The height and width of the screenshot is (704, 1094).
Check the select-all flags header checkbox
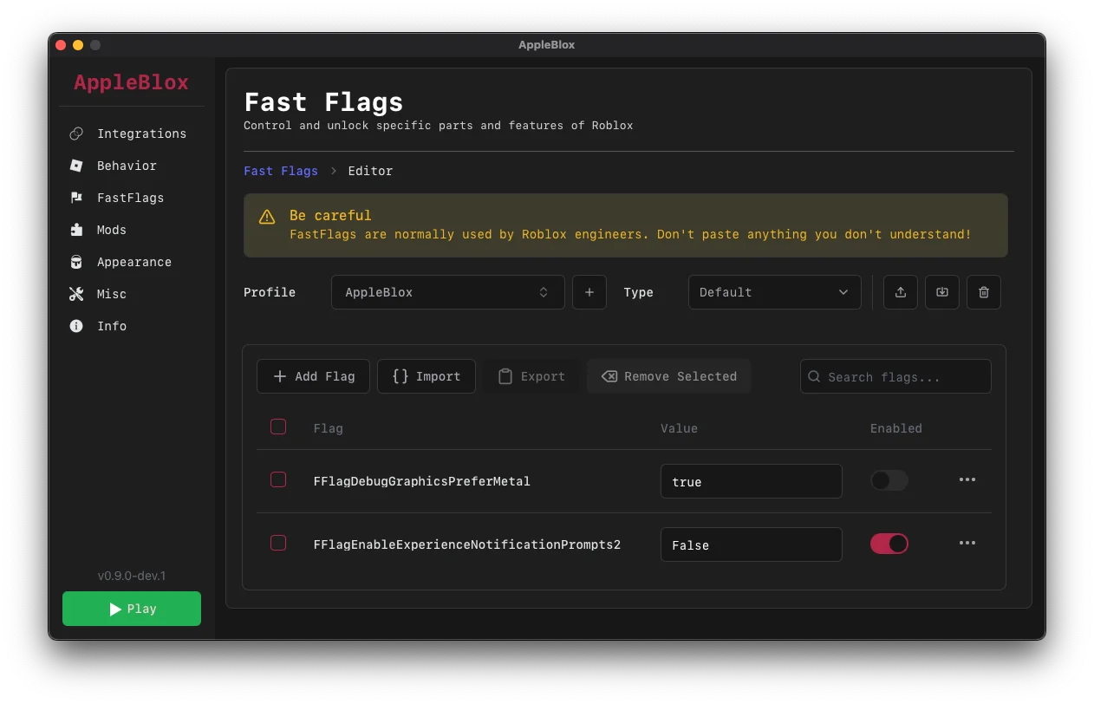click(278, 427)
